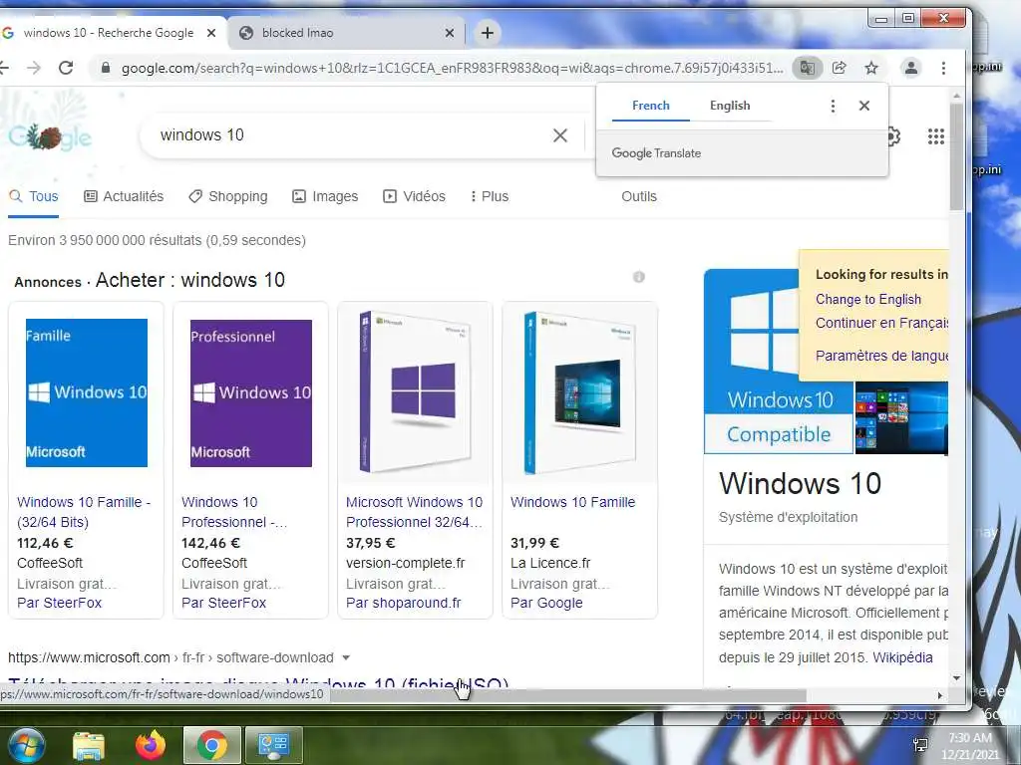1021x765 pixels.
Task: Open the Images results tab
Action: click(325, 196)
